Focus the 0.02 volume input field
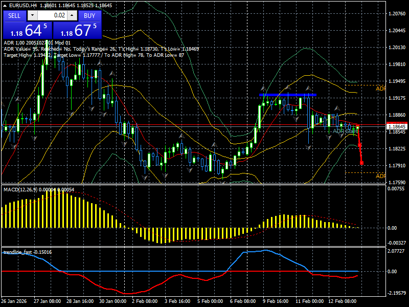 click(x=52, y=15)
